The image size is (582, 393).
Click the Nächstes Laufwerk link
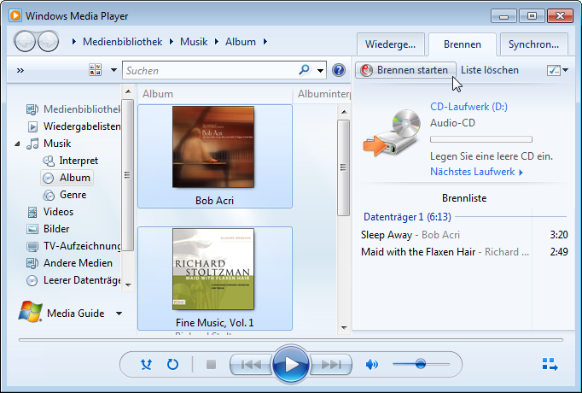(x=476, y=172)
